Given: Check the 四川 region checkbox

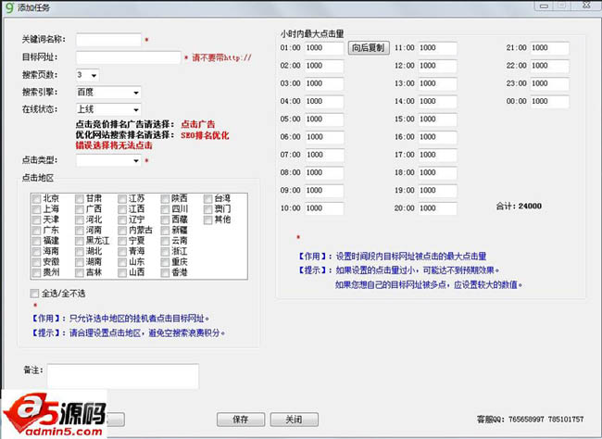Looking at the screenshot, I should pyautogui.click(x=165, y=209).
